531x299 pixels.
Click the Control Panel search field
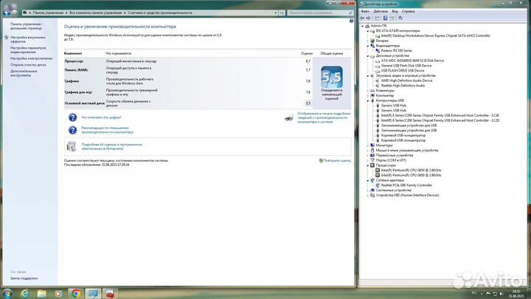pyautogui.click(x=318, y=13)
